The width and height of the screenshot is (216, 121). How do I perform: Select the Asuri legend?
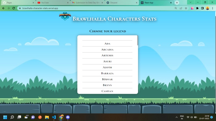(107, 61)
